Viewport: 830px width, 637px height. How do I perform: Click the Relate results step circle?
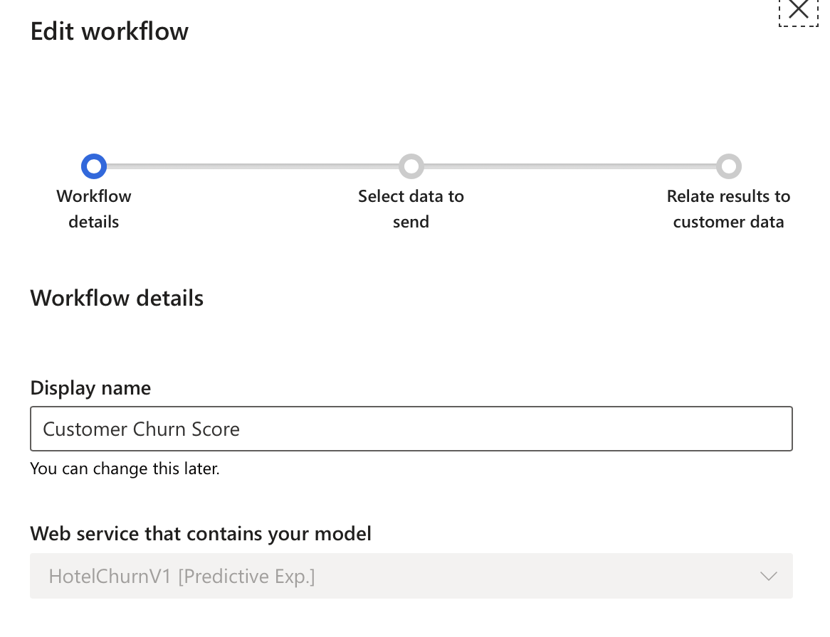pyautogui.click(x=728, y=166)
